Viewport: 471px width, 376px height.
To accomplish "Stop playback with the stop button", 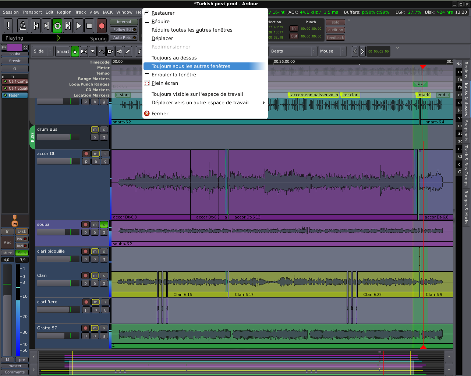I will 89,26.
